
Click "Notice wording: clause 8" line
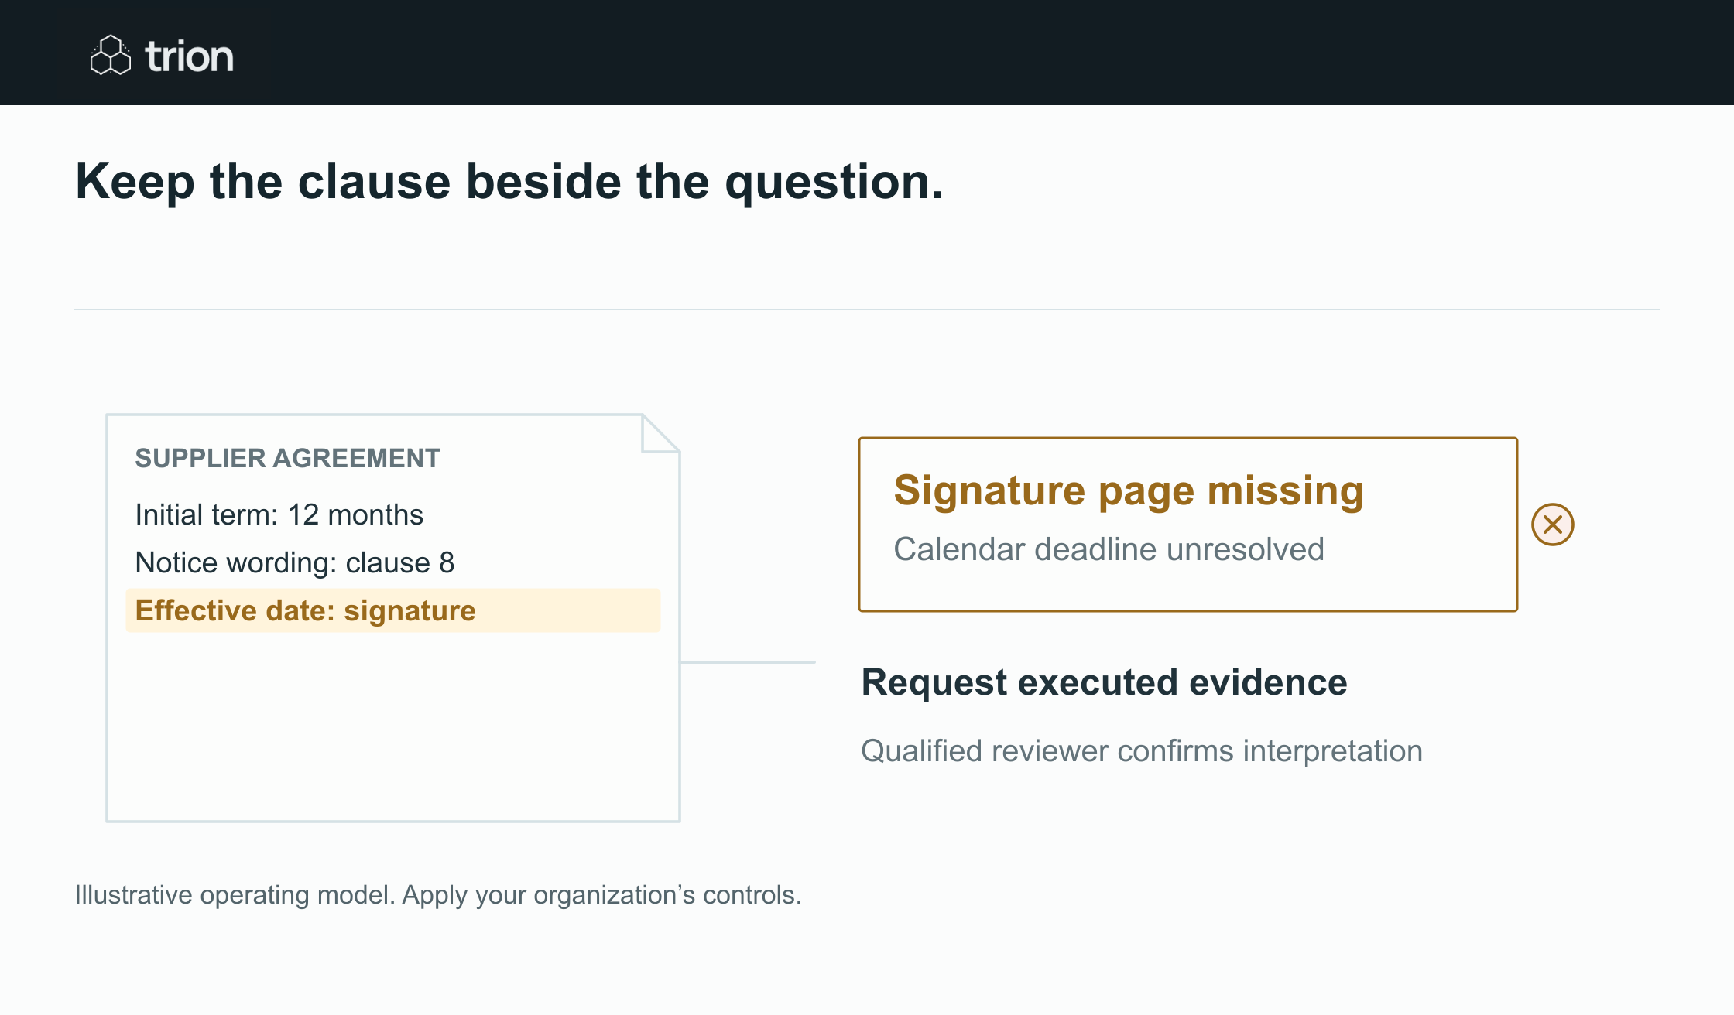tap(294, 562)
